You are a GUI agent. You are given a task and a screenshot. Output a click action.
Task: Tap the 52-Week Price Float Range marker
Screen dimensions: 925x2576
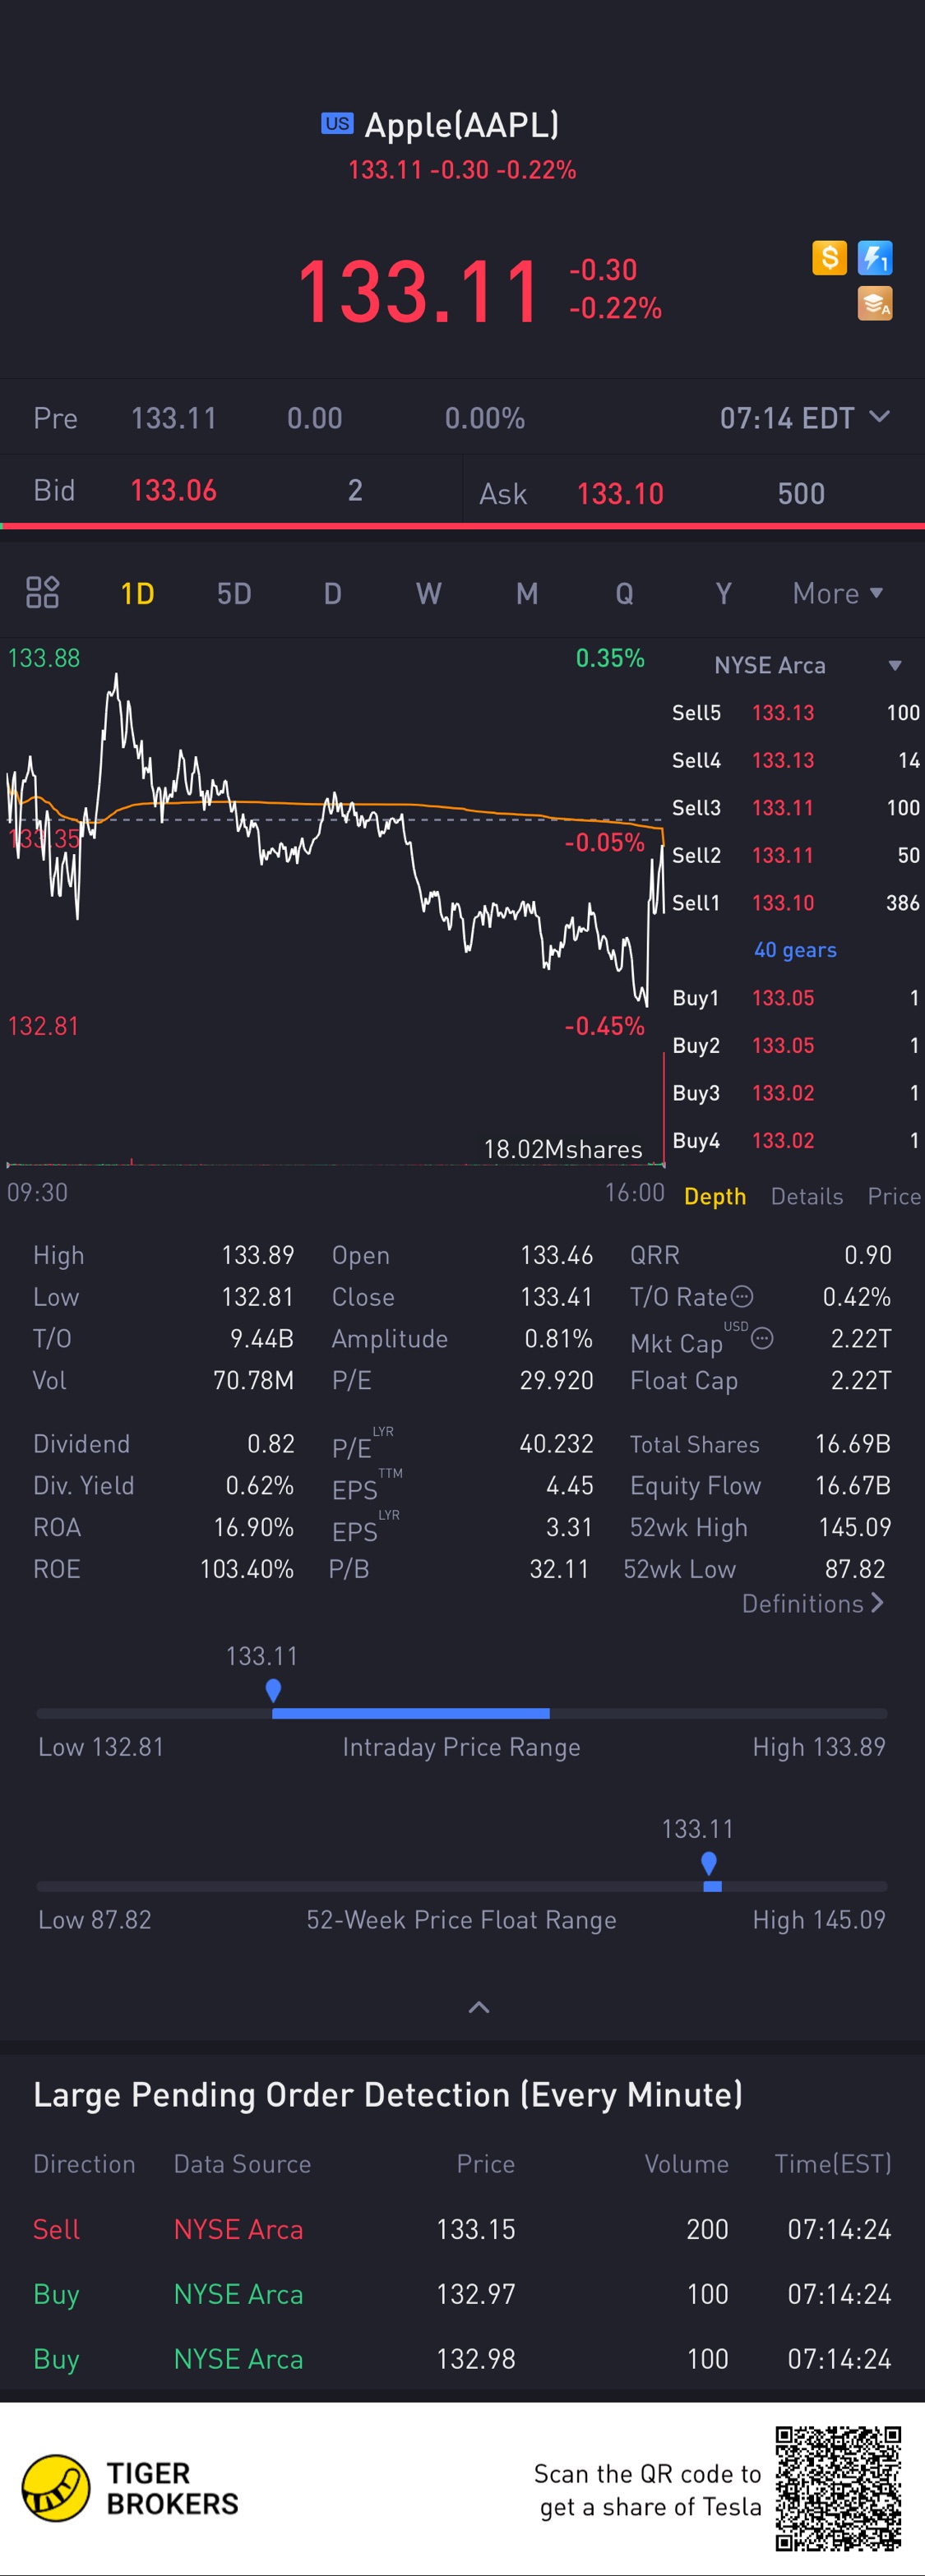709,1864
